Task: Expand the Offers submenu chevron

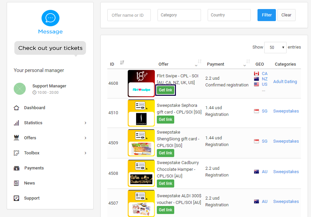Action: pos(85,138)
